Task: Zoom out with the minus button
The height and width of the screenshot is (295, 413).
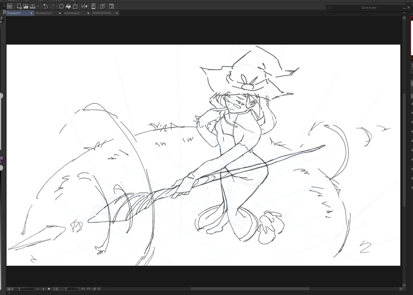Action: [38, 289]
